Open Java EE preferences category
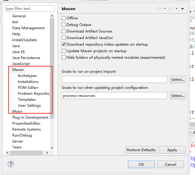 click(x=18, y=52)
